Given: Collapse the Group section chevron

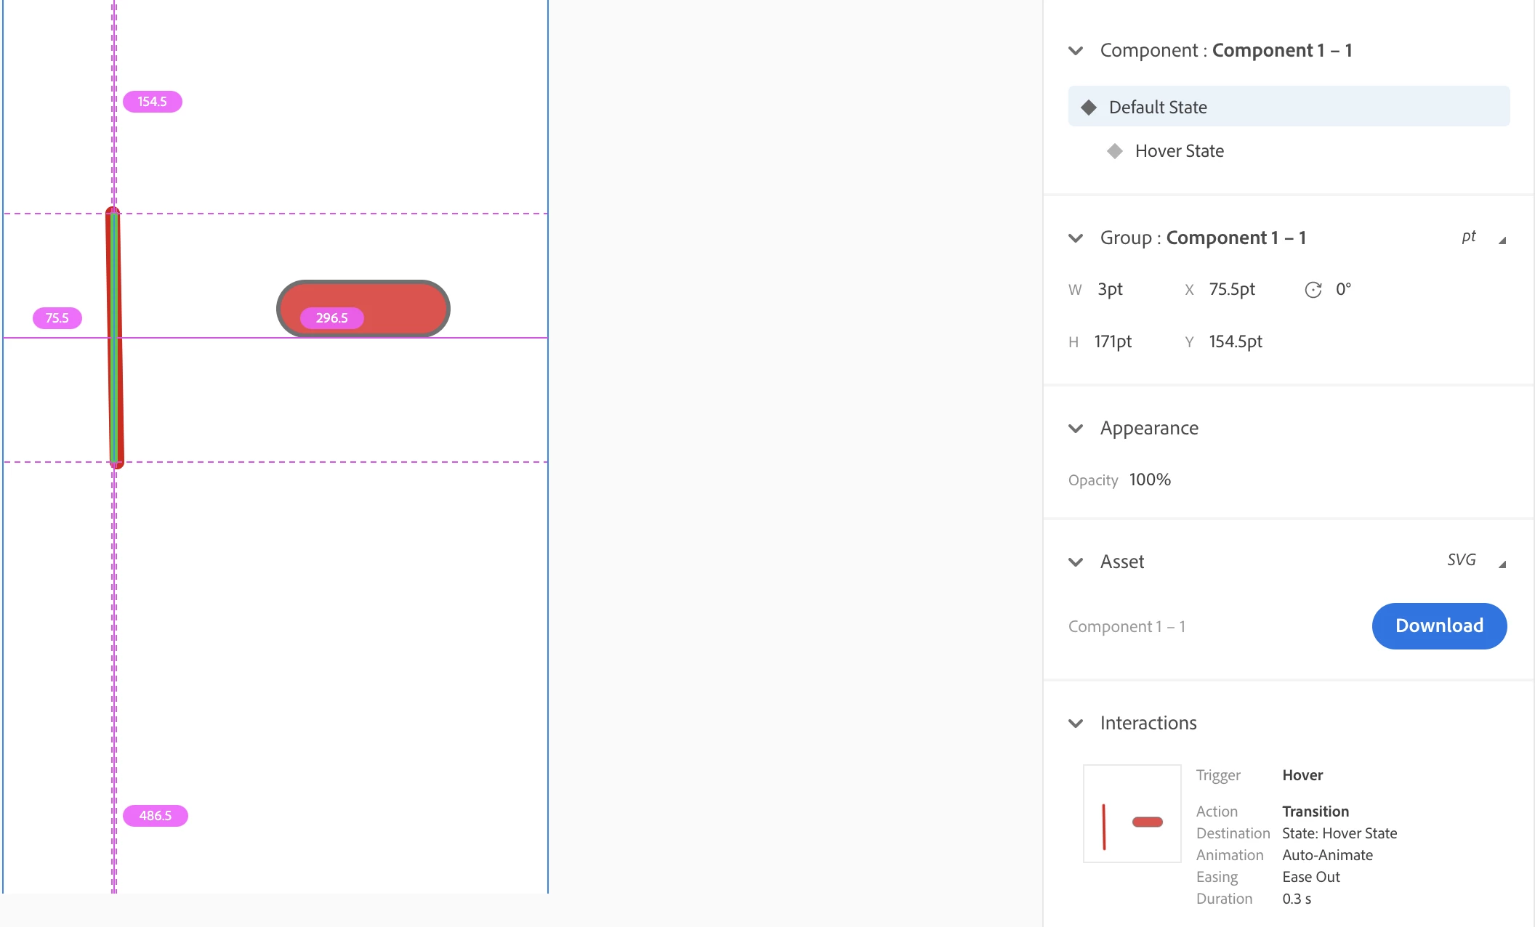Looking at the screenshot, I should coord(1076,238).
